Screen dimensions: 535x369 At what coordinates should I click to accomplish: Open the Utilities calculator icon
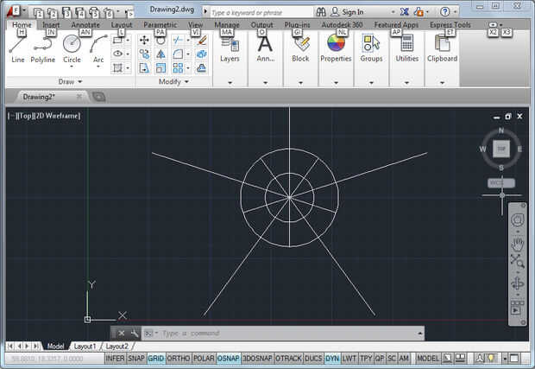(406, 45)
